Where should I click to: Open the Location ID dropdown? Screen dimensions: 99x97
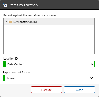(x=49, y=64)
